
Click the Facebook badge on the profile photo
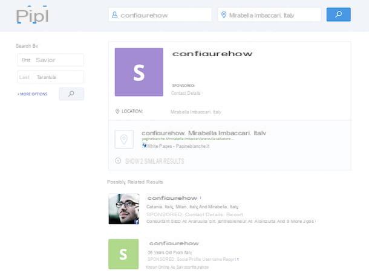(x=137, y=222)
